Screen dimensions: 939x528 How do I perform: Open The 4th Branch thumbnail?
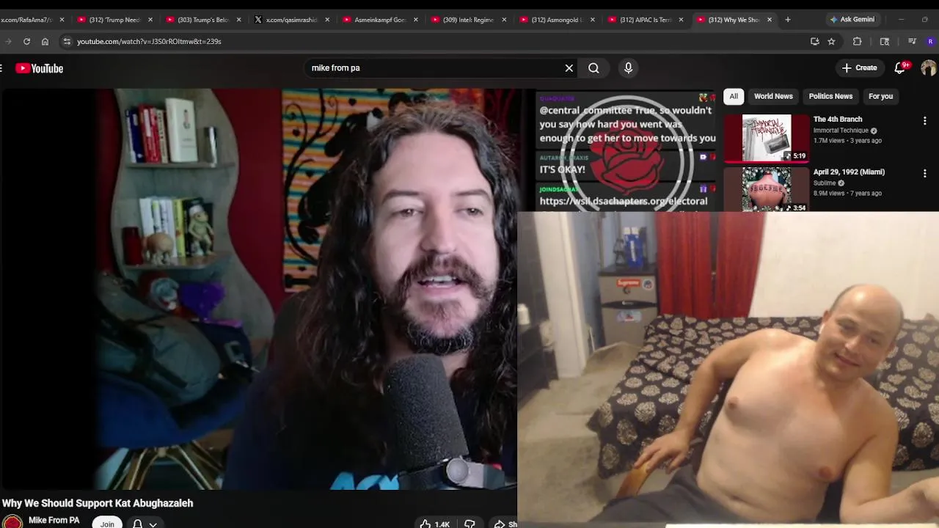tap(767, 138)
